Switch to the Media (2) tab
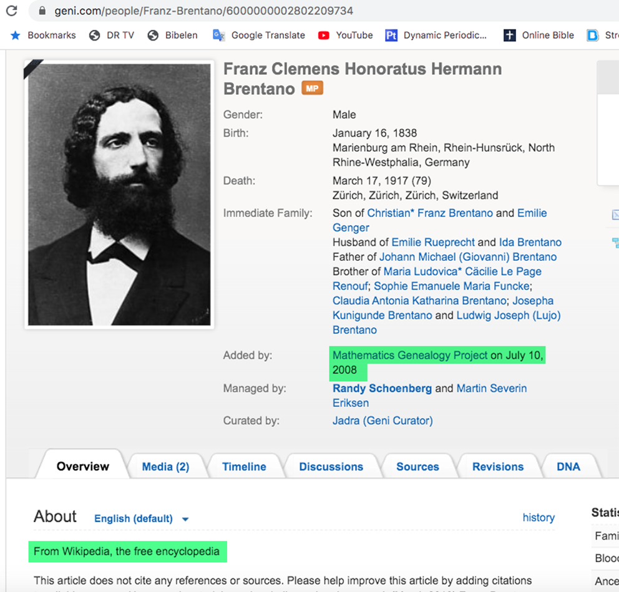 165,467
